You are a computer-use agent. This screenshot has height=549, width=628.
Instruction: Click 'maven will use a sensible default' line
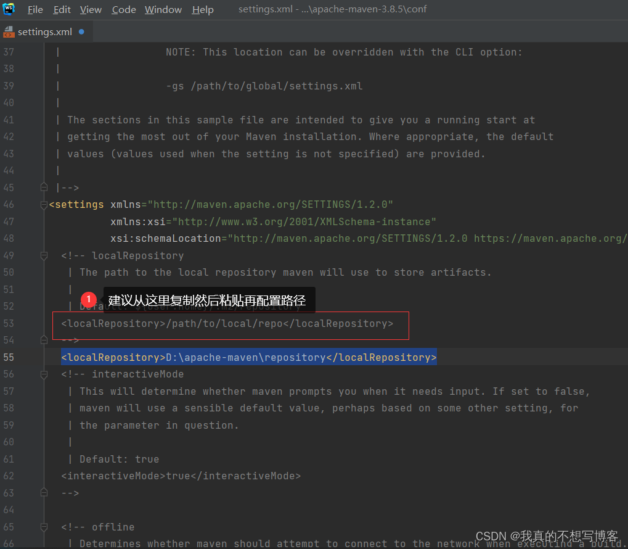click(328, 408)
